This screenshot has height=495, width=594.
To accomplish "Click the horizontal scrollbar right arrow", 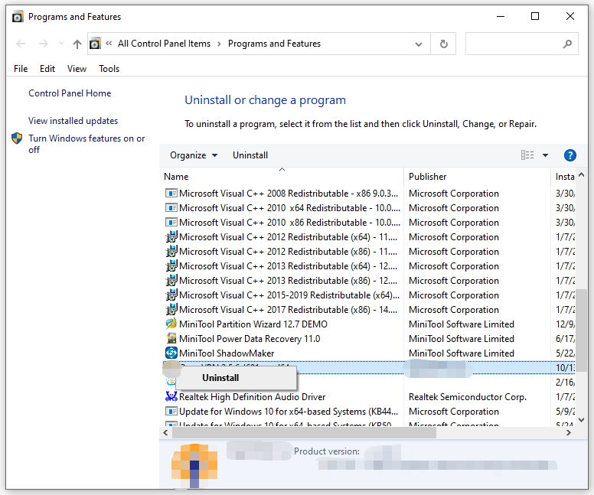I will (x=569, y=432).
